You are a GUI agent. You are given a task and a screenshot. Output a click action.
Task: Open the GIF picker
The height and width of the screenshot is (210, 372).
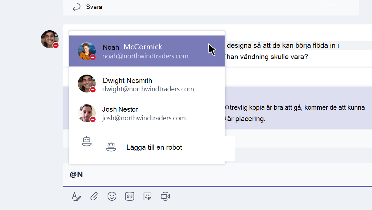130,196
